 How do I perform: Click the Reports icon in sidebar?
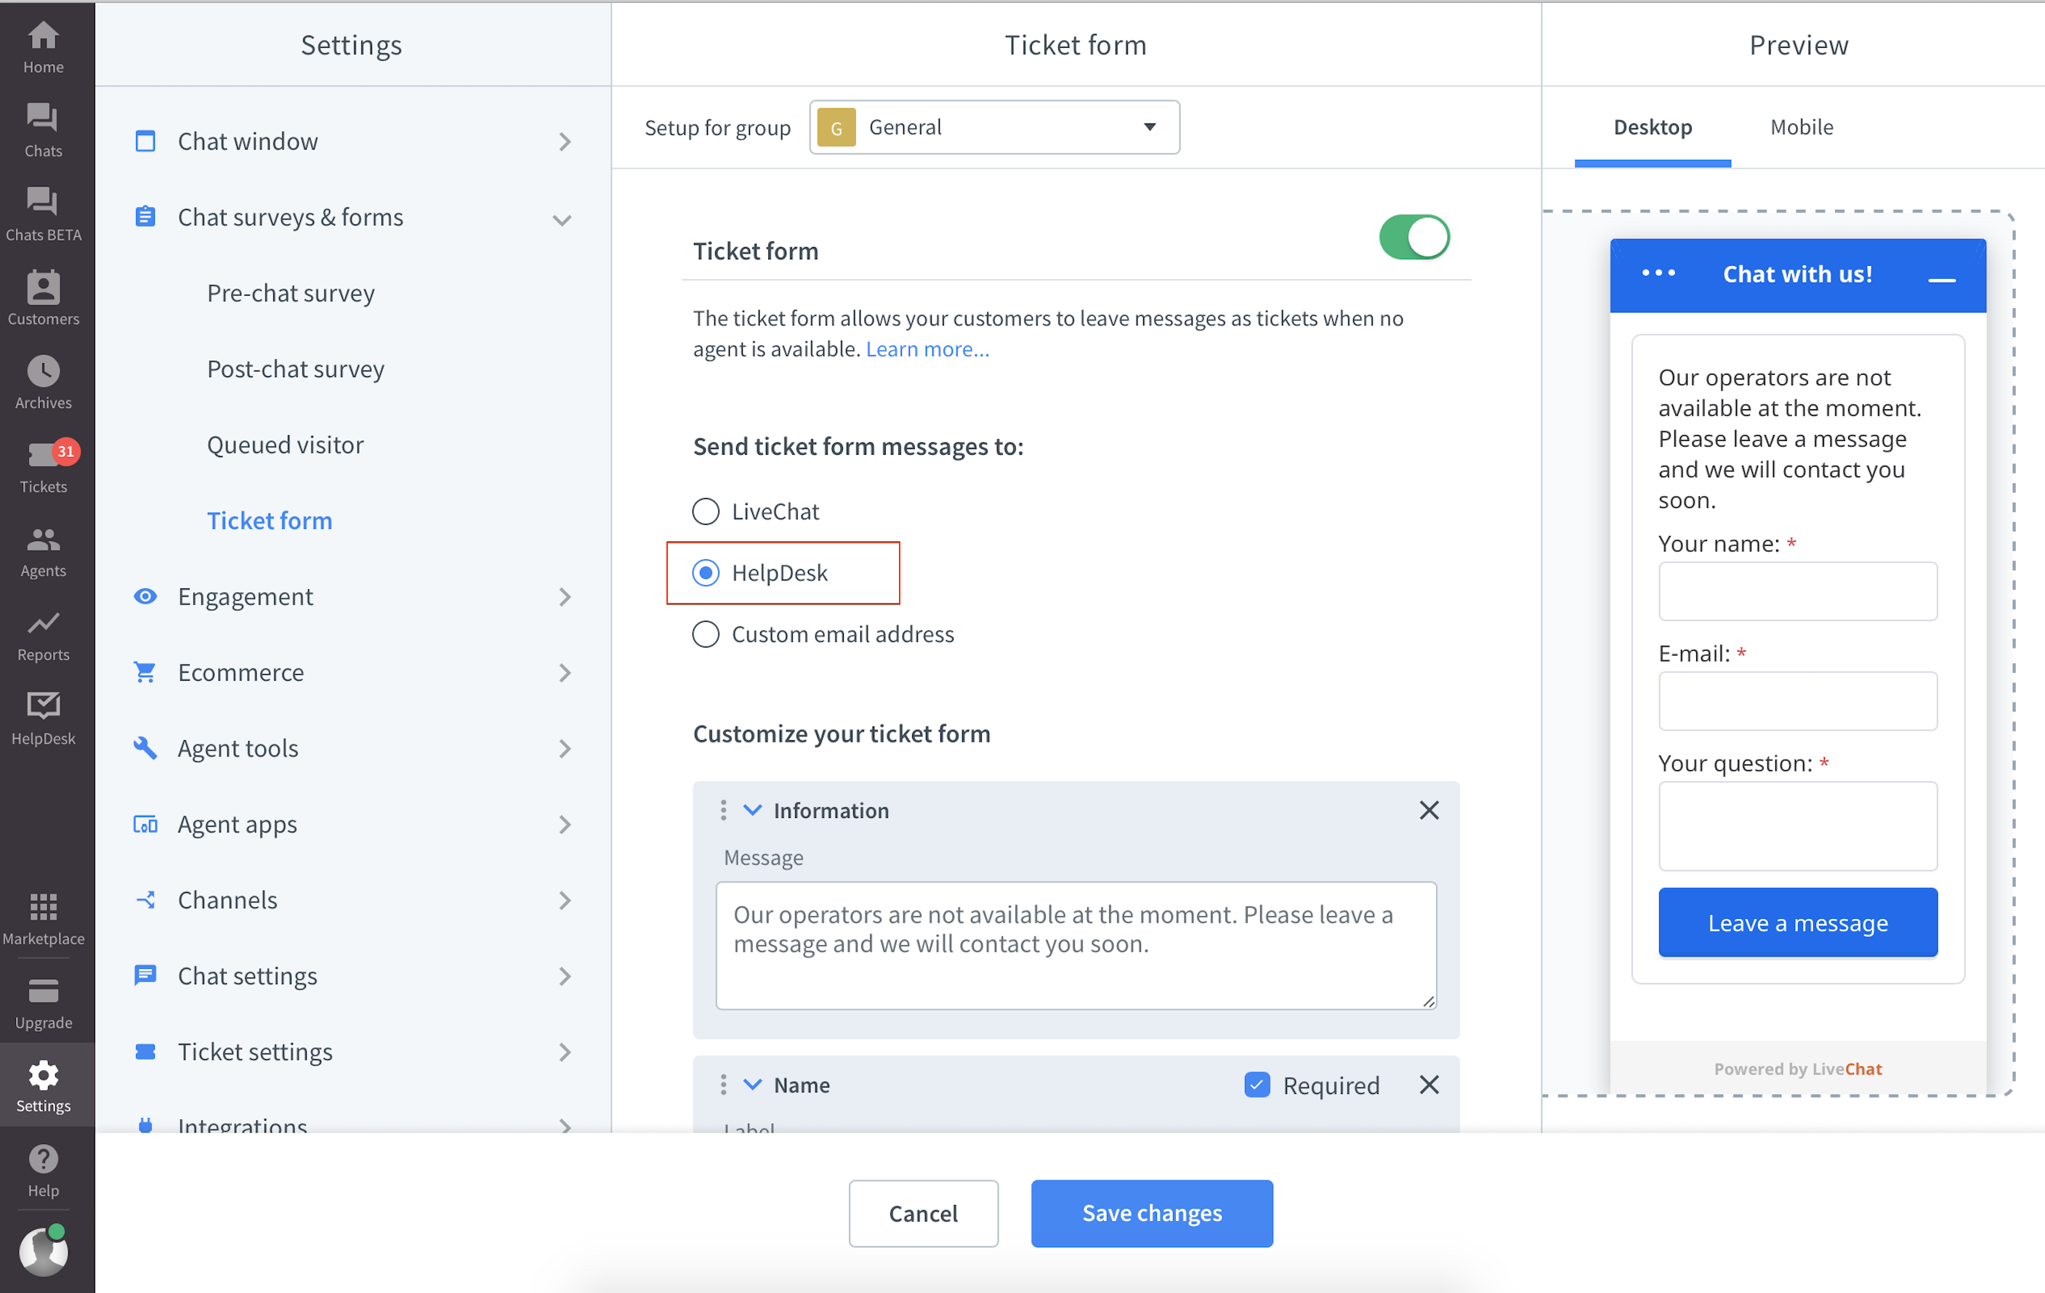[44, 625]
